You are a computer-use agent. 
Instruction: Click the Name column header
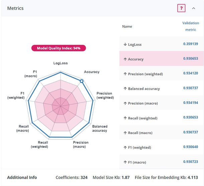127,26
